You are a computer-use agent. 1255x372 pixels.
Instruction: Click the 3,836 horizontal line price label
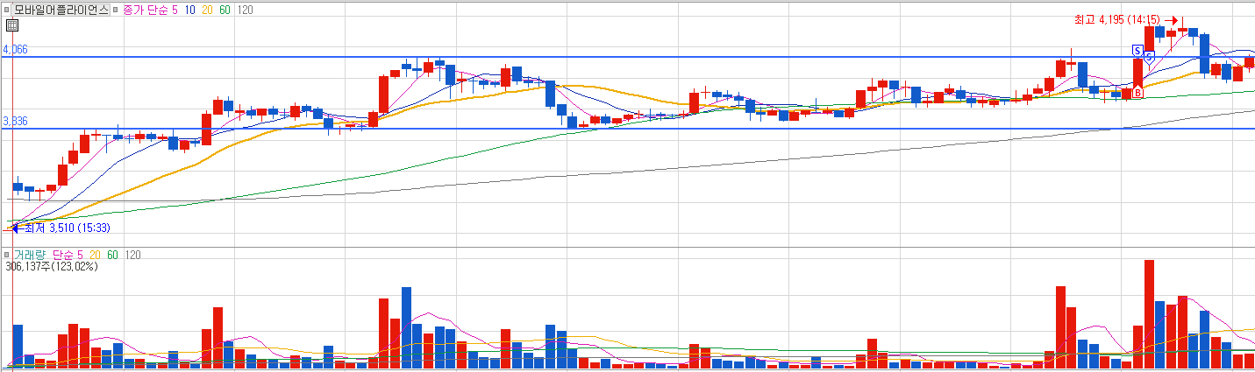tap(16, 122)
